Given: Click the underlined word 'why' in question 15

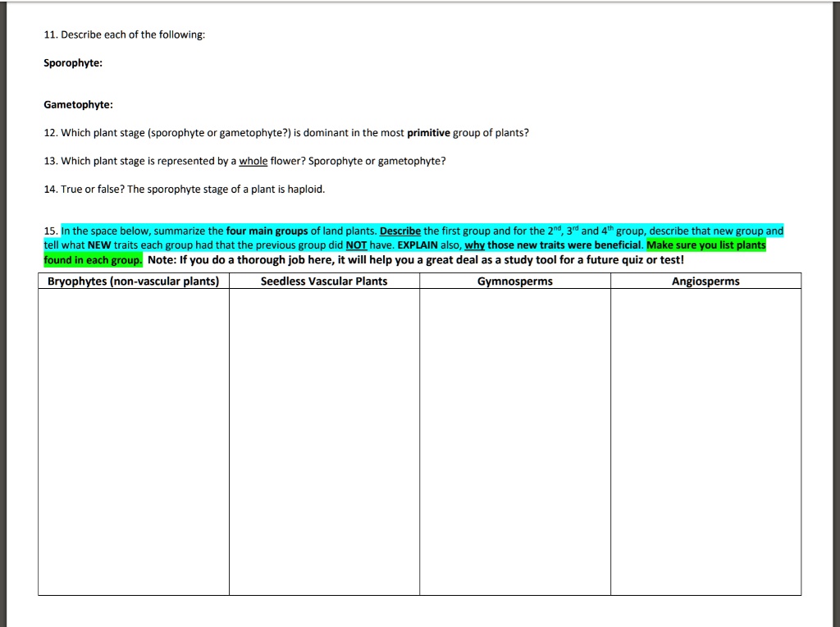Looking at the screenshot, I should [475, 245].
